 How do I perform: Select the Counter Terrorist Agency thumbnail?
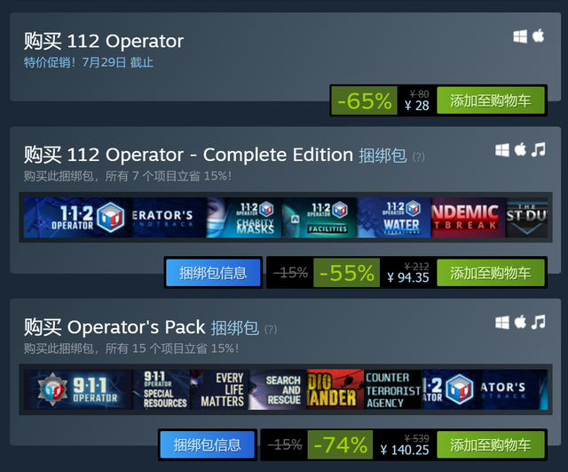[x=393, y=389]
